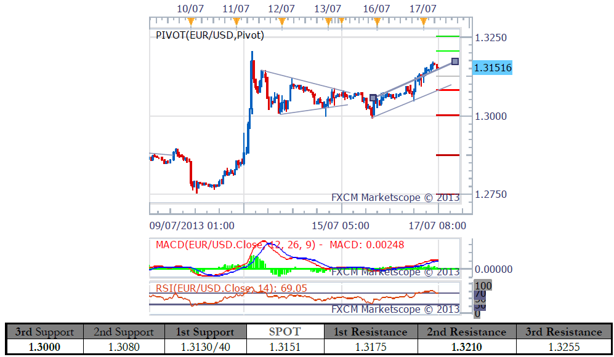Screen dimensions: 614x357
Task: Click the 3rd Resistance value 1.3255
Action: coord(564,347)
